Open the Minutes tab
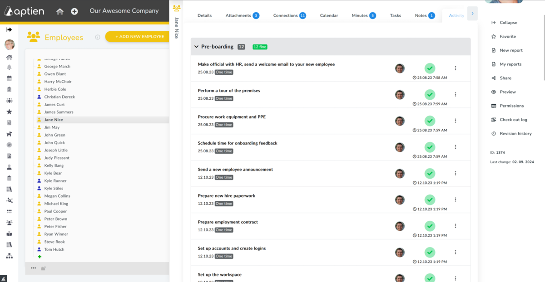Viewport: 545px width, 282px height. click(x=364, y=15)
